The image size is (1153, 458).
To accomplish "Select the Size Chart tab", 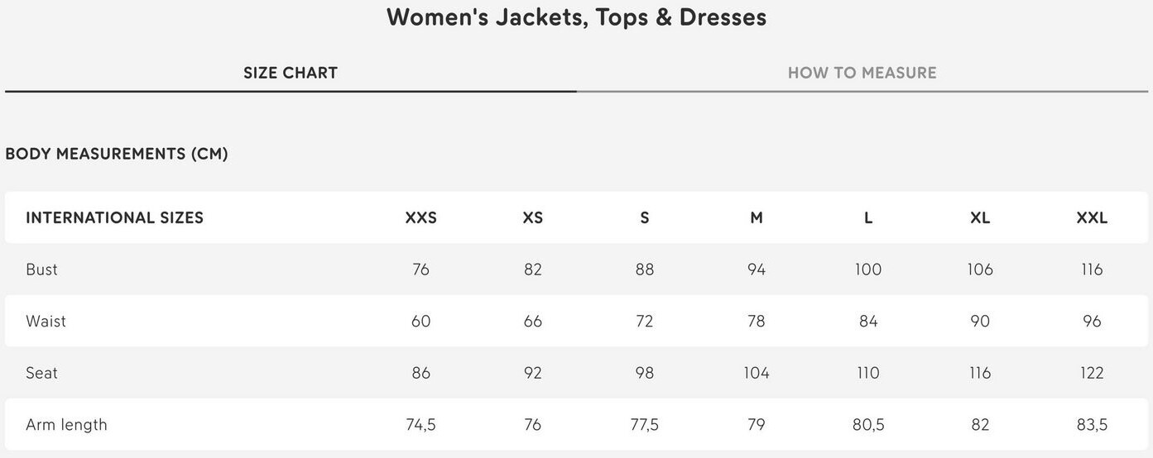I will (291, 73).
